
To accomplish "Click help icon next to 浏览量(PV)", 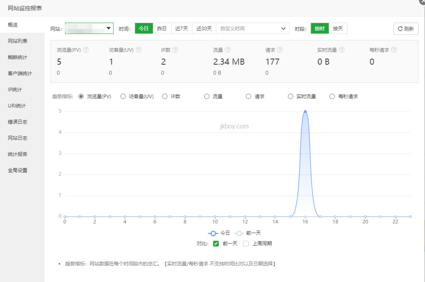I will 86,50.
